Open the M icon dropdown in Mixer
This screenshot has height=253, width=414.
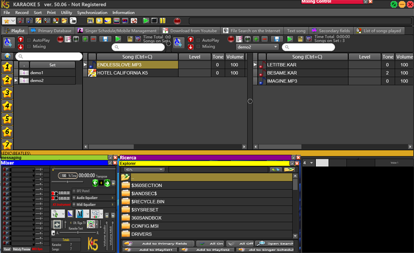(x=87, y=214)
